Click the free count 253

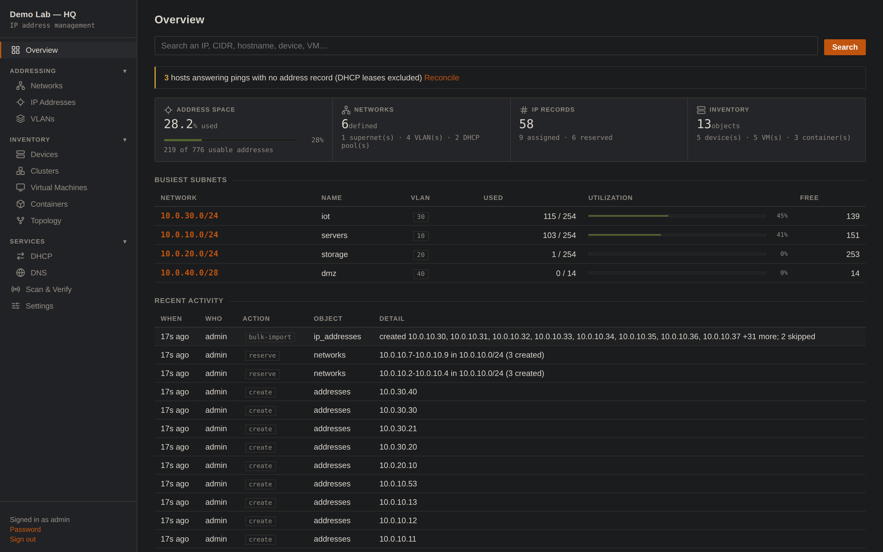pos(853,255)
